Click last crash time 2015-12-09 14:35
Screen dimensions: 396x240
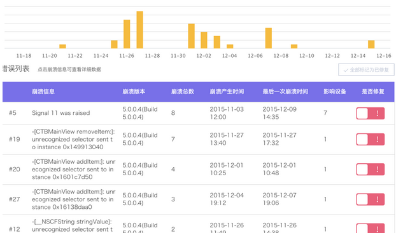coord(279,113)
